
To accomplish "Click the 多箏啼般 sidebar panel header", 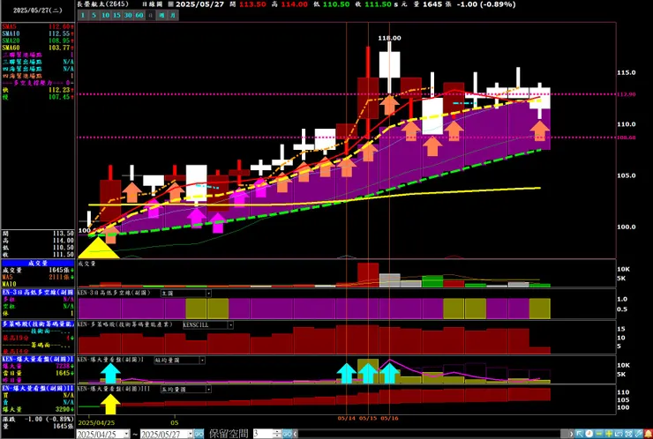I will pyautogui.click(x=38, y=324).
